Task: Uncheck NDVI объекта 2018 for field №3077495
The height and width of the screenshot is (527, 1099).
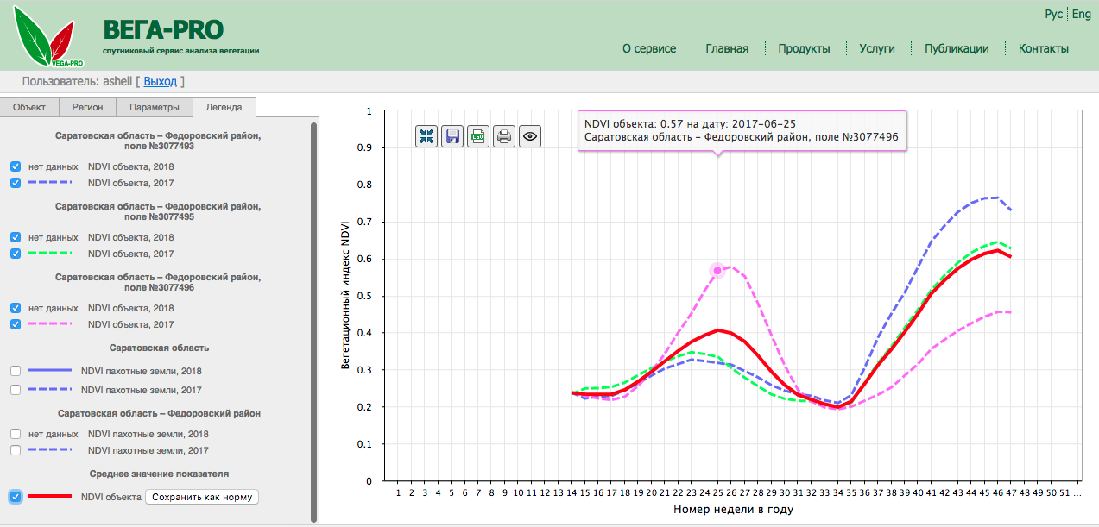Action: [x=16, y=237]
